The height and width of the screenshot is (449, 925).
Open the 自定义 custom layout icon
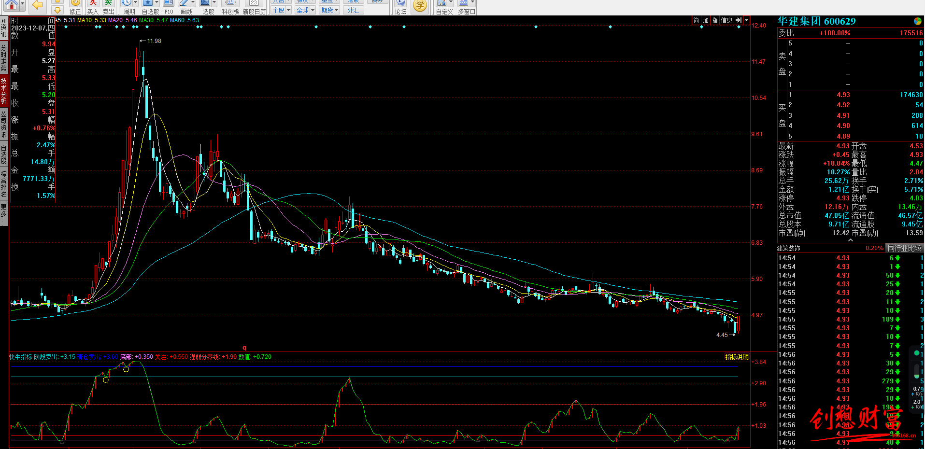pyautogui.click(x=442, y=3)
